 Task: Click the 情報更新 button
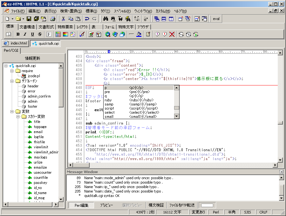(33, 58)
